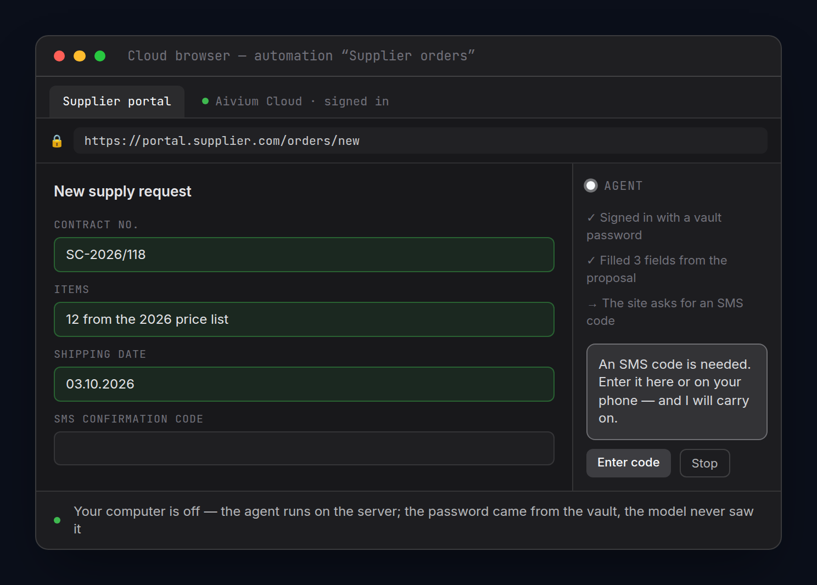Click the Shipping date field
This screenshot has height=585, width=817.
pyautogui.click(x=304, y=384)
